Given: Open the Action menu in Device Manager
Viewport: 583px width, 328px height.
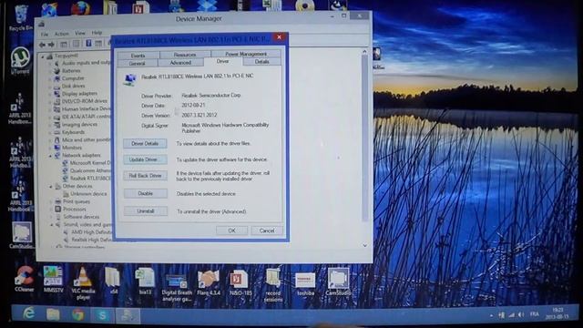Looking at the screenshot, I should pyautogui.click(x=62, y=34).
